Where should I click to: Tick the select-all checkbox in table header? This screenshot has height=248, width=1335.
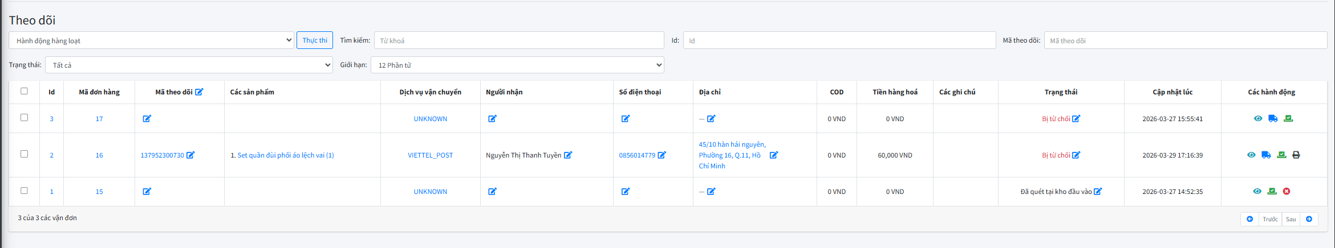(x=24, y=91)
